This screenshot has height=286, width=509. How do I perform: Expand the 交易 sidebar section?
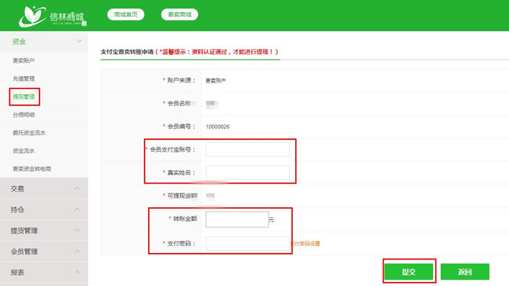pos(44,188)
